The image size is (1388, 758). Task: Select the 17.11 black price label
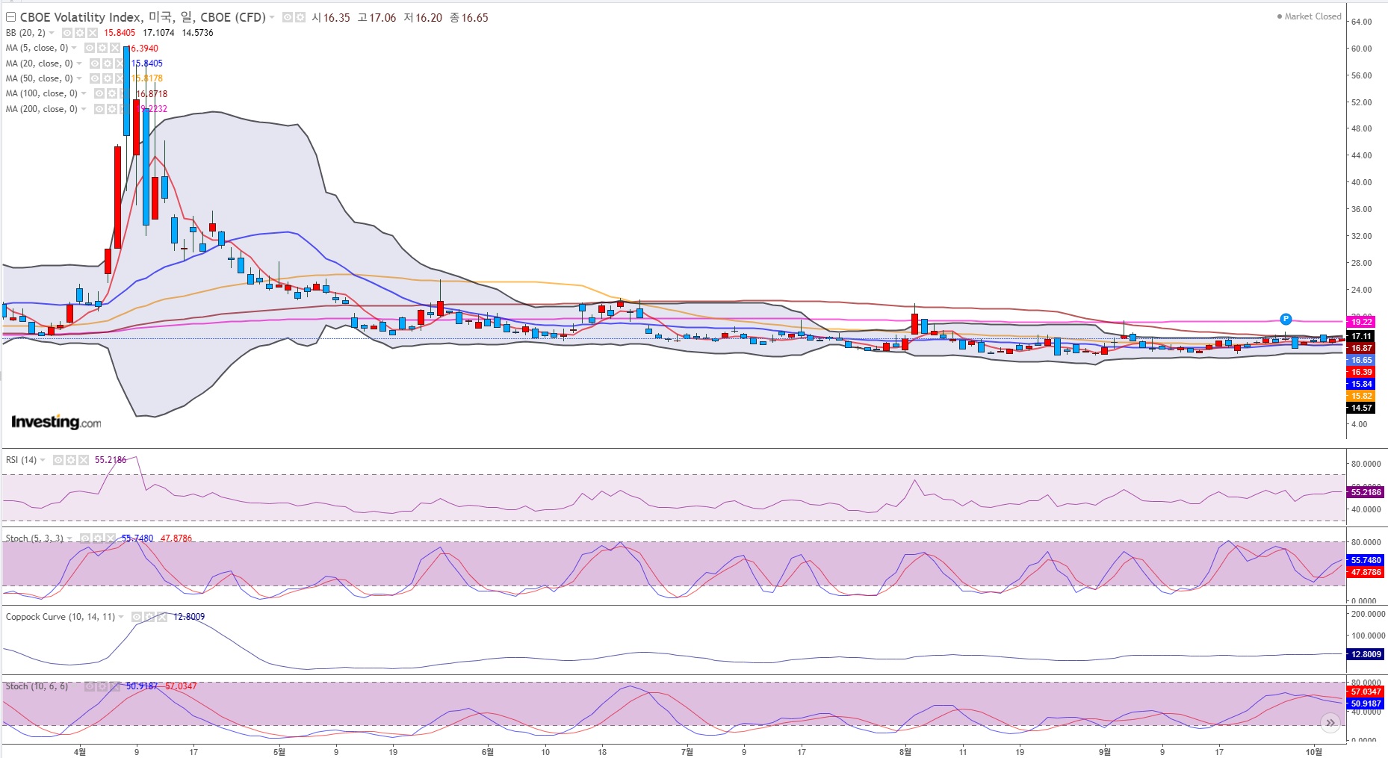[1362, 337]
